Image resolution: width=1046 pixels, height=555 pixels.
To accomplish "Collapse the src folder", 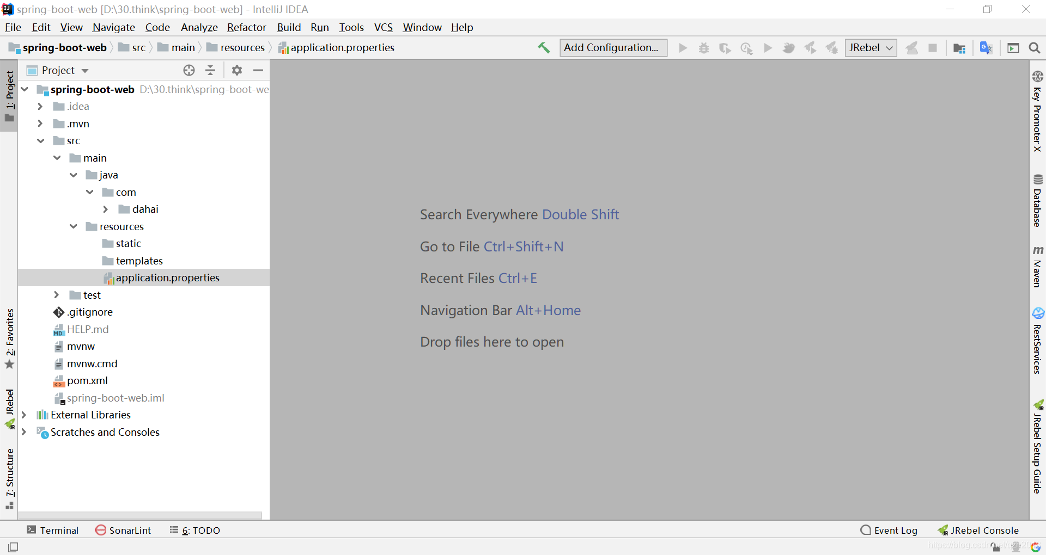I will (40, 140).
